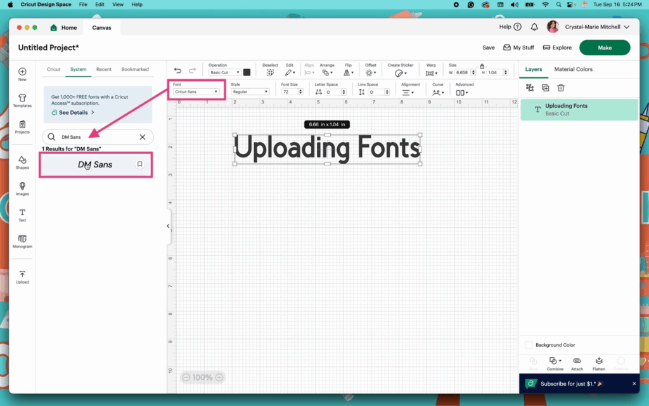649x406 pixels.
Task: Click the New project icon in sidebar
Action: click(22, 74)
